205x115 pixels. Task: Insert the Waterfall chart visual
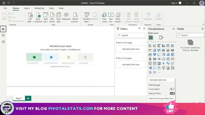[x=150, y=55]
